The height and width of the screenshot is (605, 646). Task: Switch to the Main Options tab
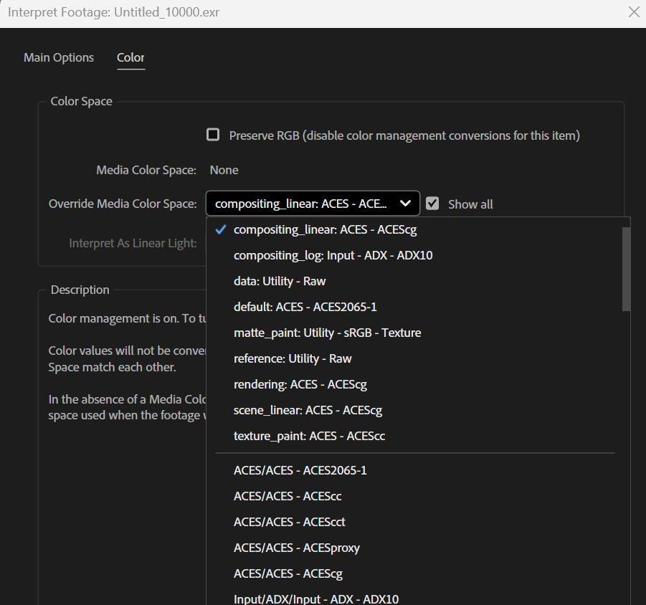(59, 57)
